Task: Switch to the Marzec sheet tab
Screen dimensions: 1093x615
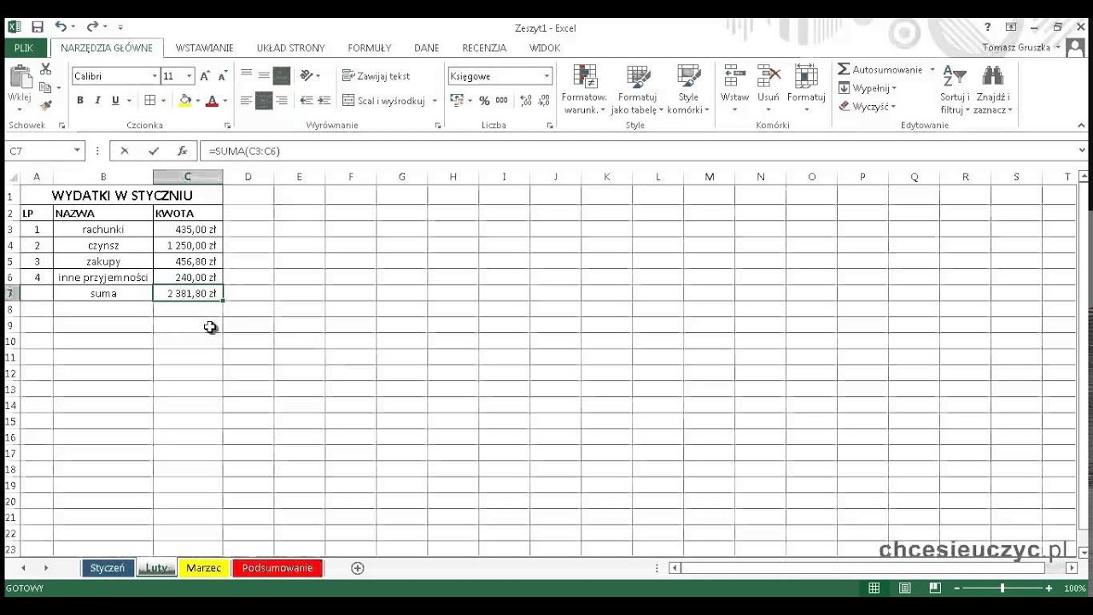Action: tap(203, 568)
